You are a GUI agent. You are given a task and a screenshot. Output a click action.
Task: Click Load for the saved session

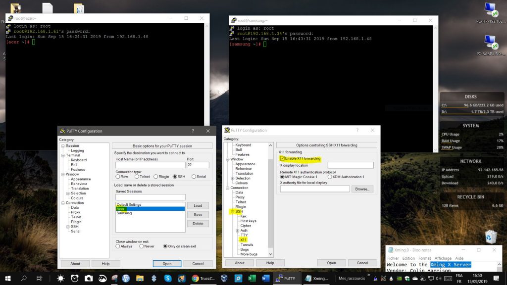[x=198, y=205]
